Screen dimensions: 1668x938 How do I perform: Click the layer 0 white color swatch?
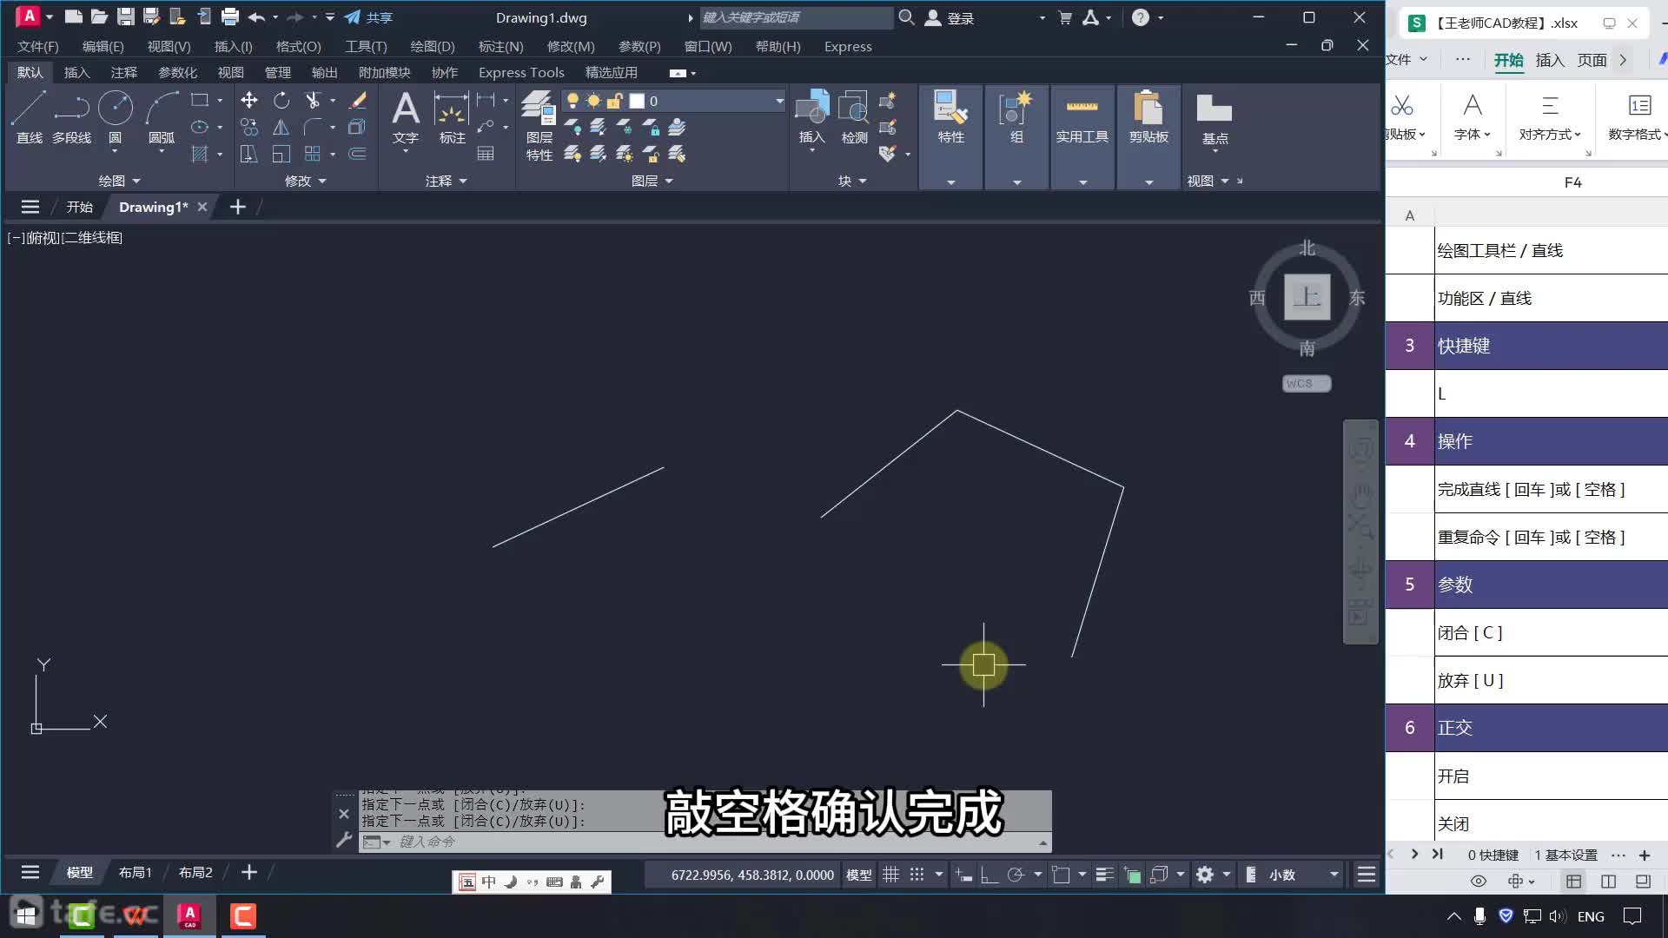click(x=637, y=101)
